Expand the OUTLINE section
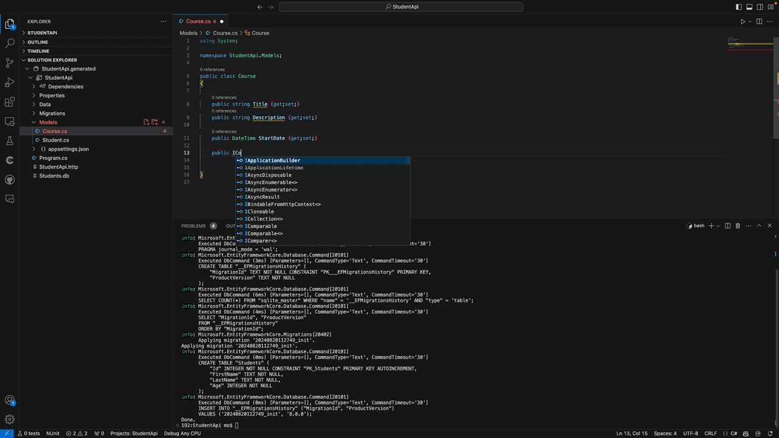 pyautogui.click(x=96, y=42)
